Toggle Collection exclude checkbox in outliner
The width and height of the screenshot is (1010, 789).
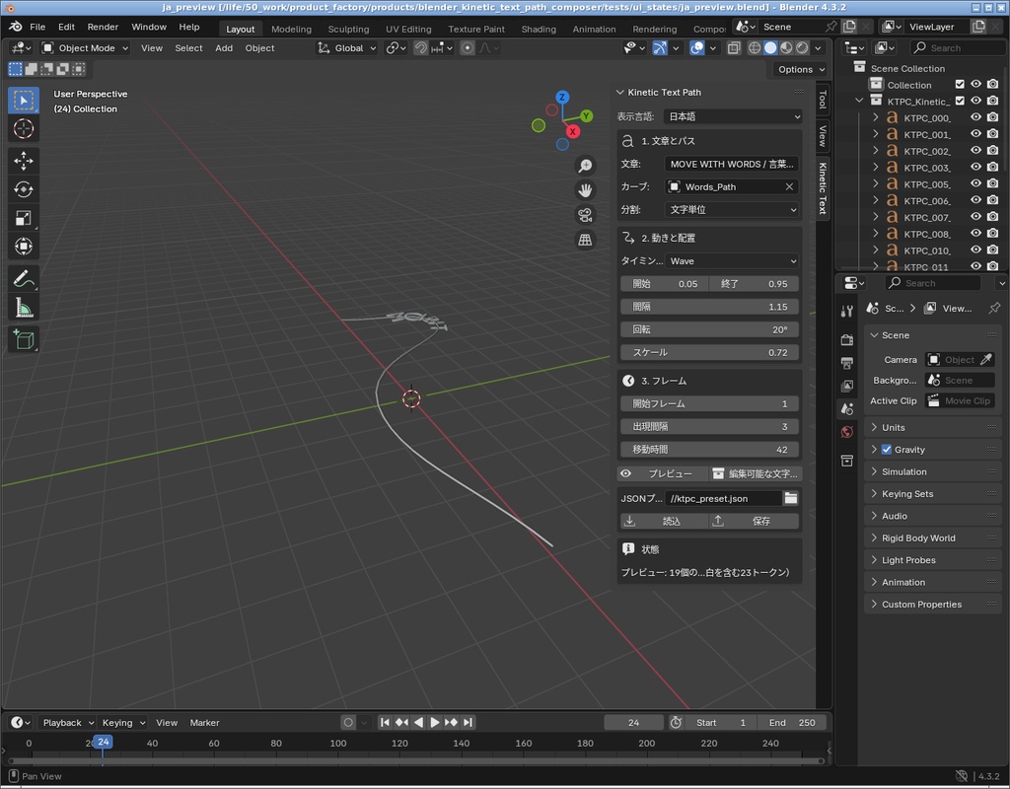(x=960, y=85)
